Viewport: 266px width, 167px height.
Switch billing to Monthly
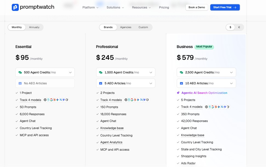pyautogui.click(x=17, y=27)
